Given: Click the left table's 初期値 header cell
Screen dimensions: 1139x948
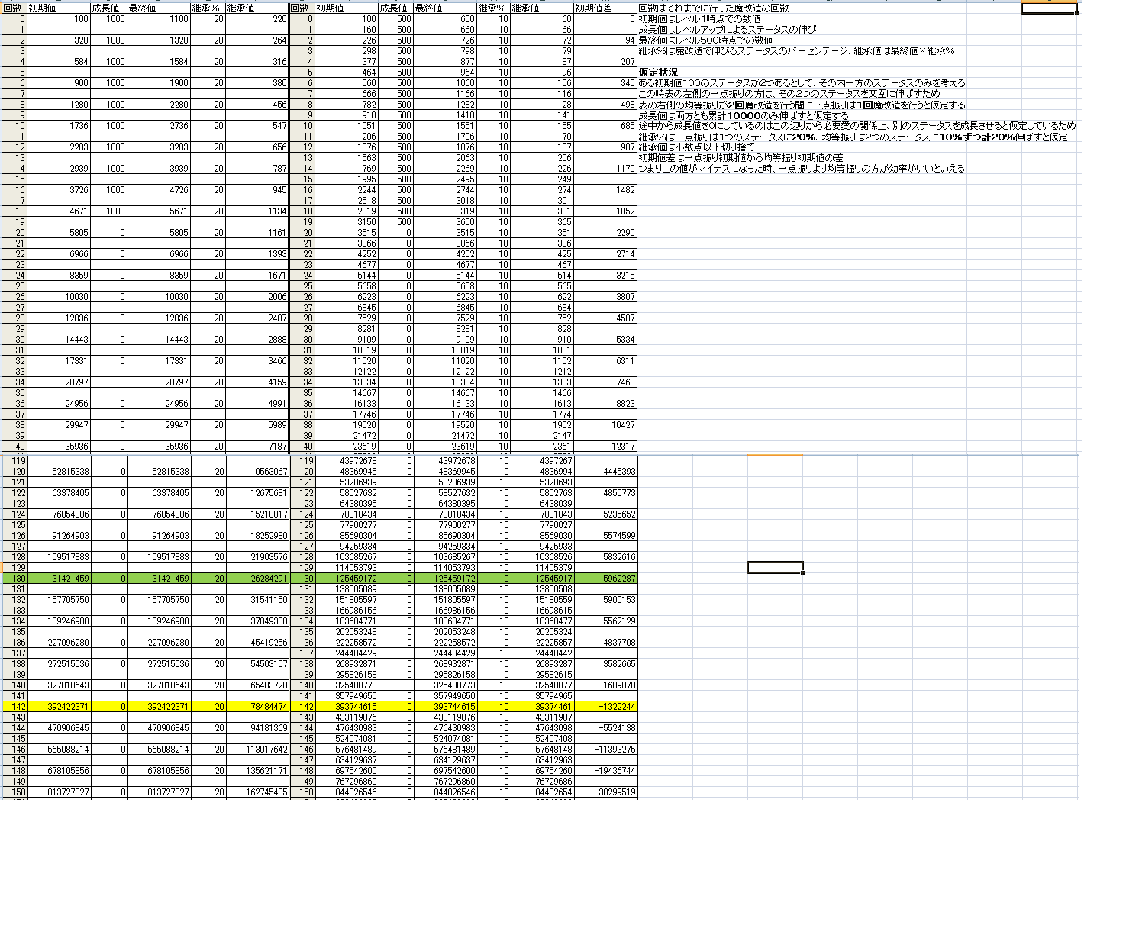Looking at the screenshot, I should pos(58,8).
